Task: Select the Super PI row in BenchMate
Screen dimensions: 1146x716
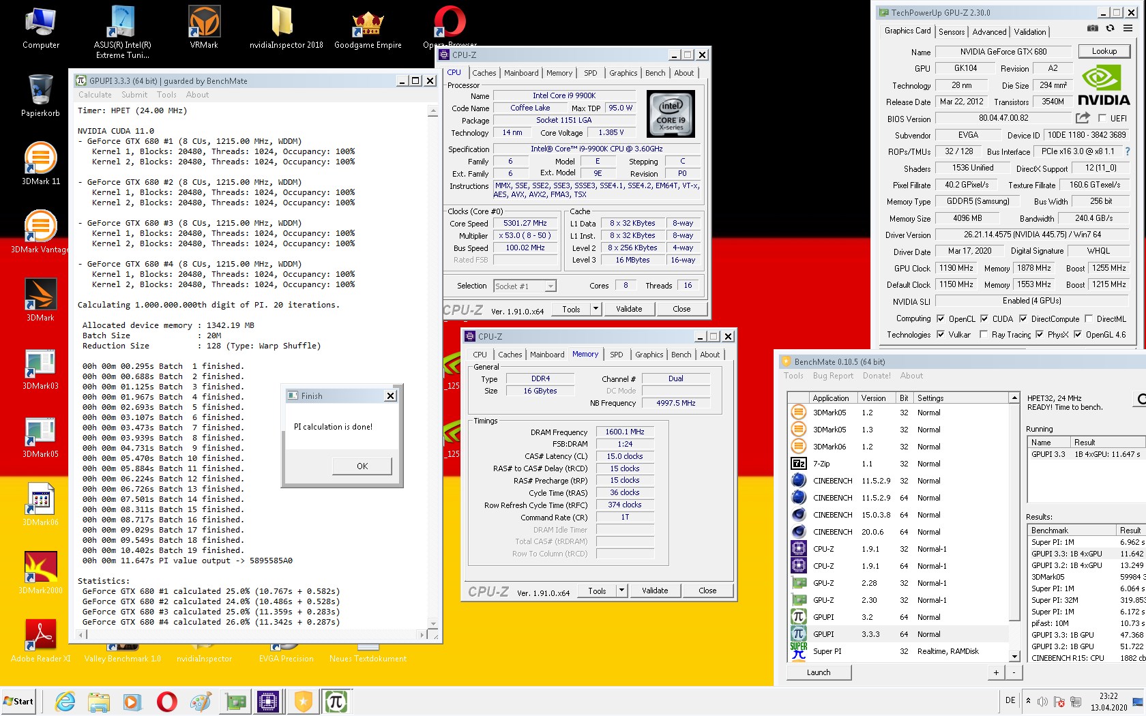Action: coord(898,651)
